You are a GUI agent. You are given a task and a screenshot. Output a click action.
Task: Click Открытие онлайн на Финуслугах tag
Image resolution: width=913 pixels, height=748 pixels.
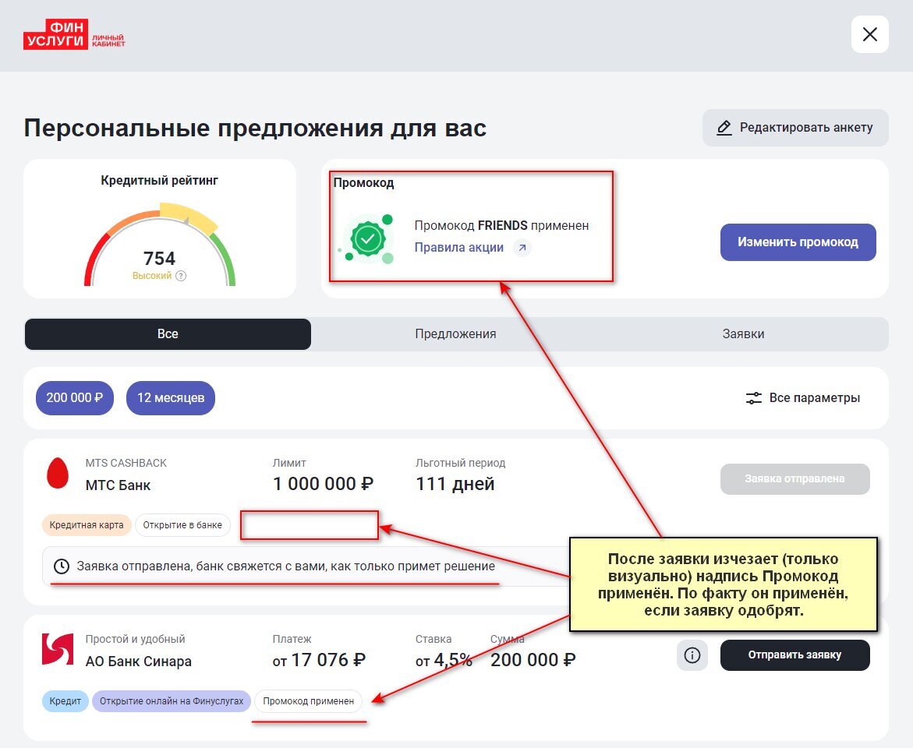pos(172,700)
